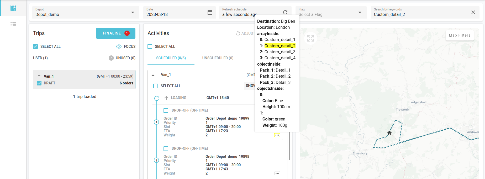The width and height of the screenshot is (485, 179).
Task: Select the Scheduled (0/6) tab
Action: pos(171,58)
